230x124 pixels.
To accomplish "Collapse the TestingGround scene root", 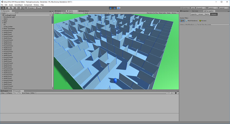I will tap(1, 15).
